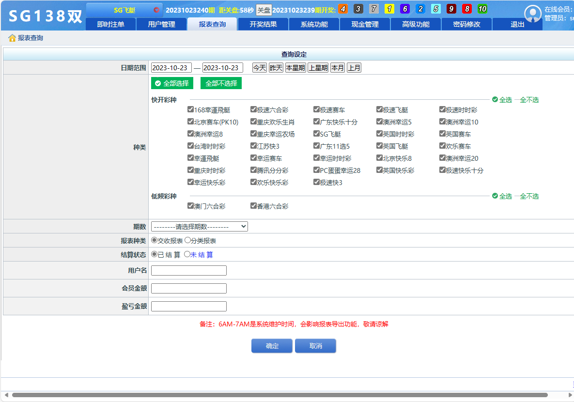Click 快开彩种 全不选 link
The height and width of the screenshot is (402, 574).
529,100
